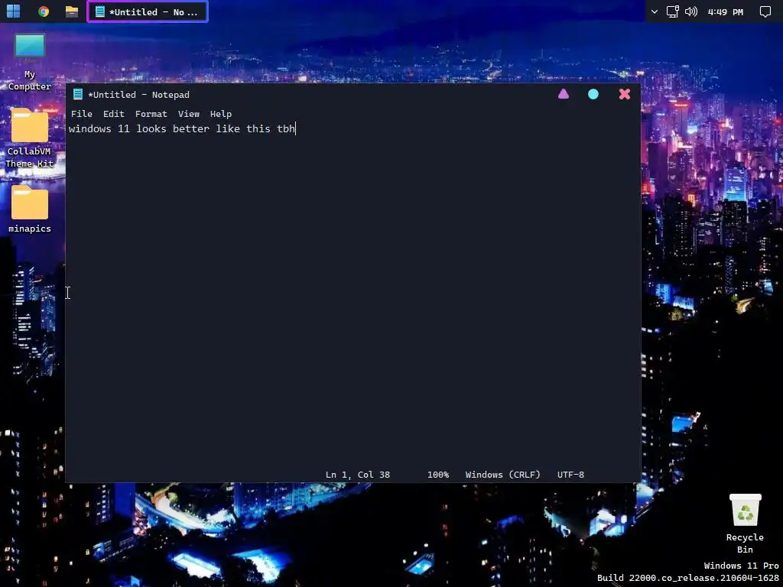Click the Windows (CRLF) status entry
The width and height of the screenshot is (783, 587).
tap(503, 475)
